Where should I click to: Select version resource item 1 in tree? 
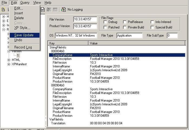coord(18,56)
